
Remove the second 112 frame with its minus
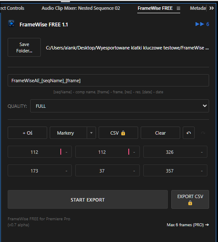(x=134, y=152)
